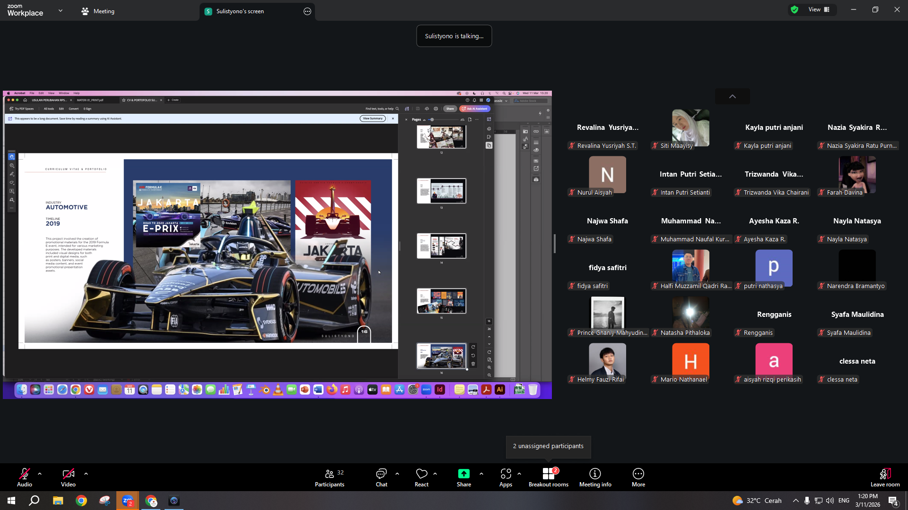Expand share options caret next to Share
Image resolution: width=908 pixels, height=510 pixels.
481,474
